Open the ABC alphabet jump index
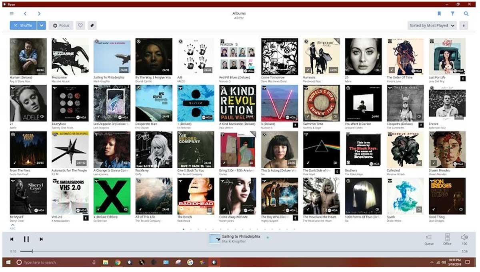 click(13, 227)
